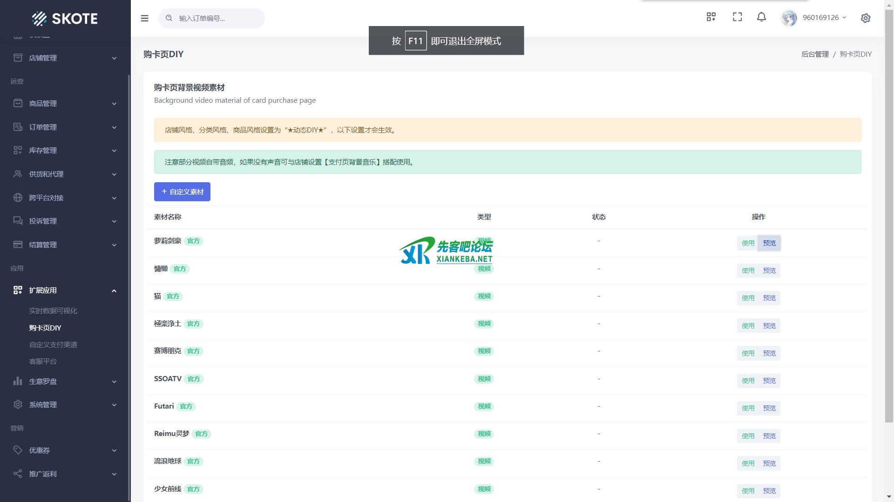The image size is (894, 502).
Task: Toggle the hamburger sidebar menu icon
Action: point(144,18)
